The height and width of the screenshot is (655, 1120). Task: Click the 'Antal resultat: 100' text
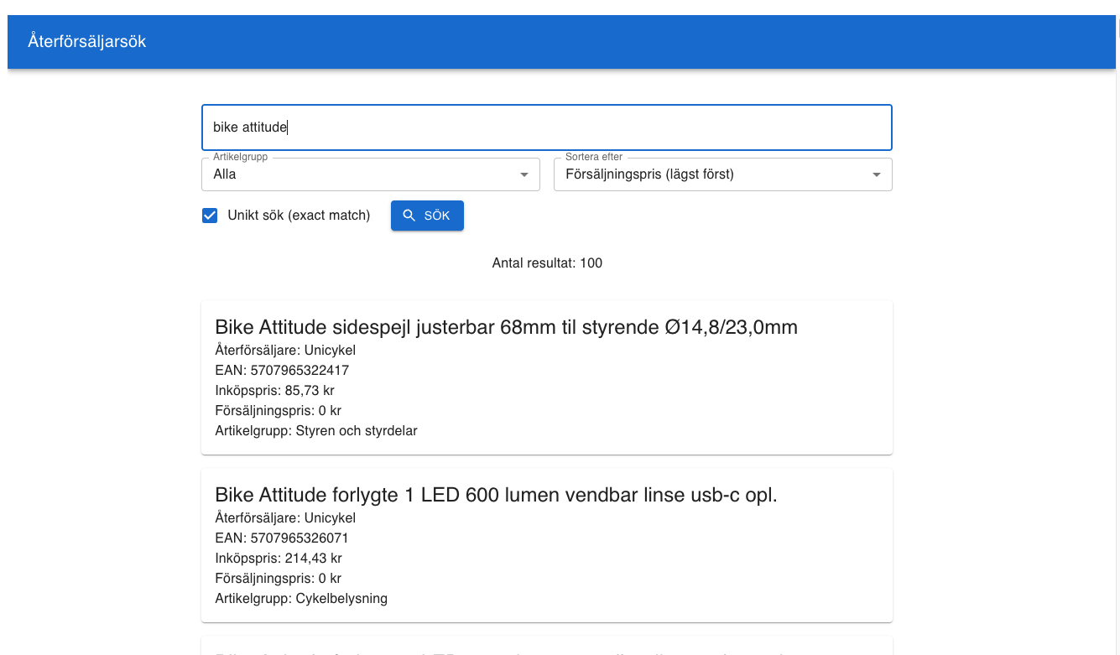[x=547, y=263]
